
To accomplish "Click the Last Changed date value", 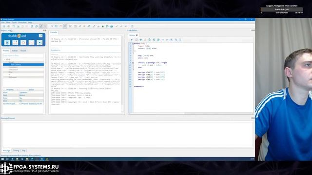I will [31, 104].
